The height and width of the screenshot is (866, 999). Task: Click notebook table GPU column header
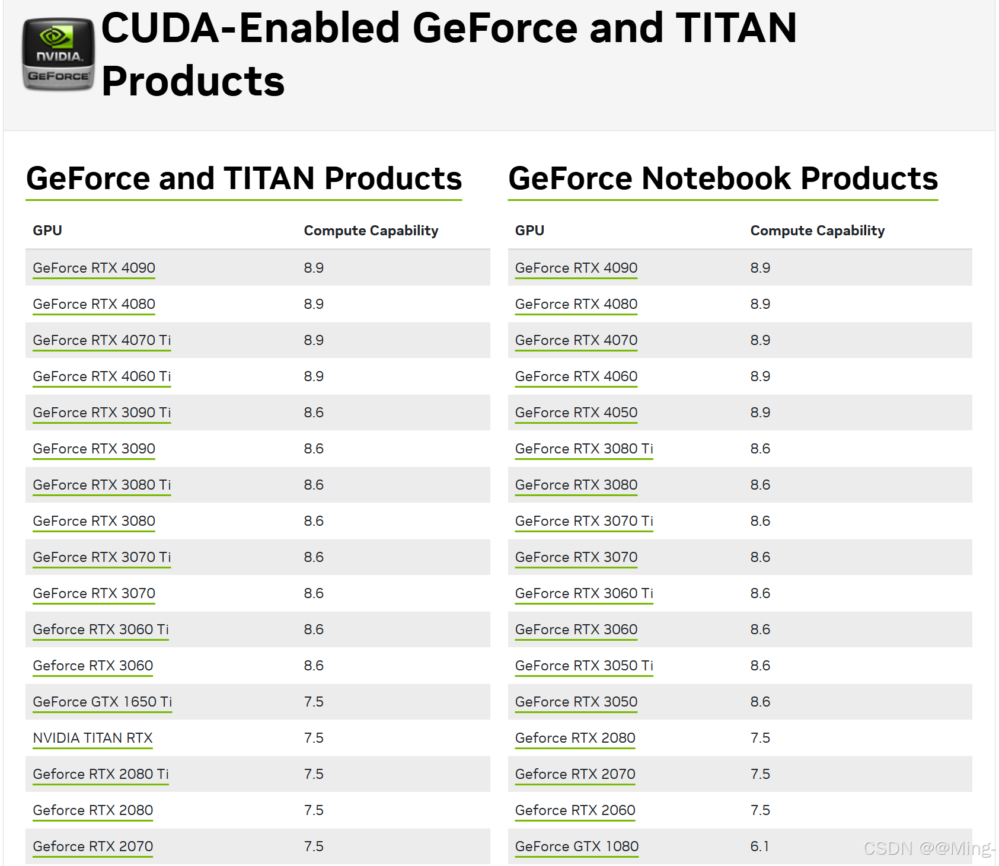529,231
